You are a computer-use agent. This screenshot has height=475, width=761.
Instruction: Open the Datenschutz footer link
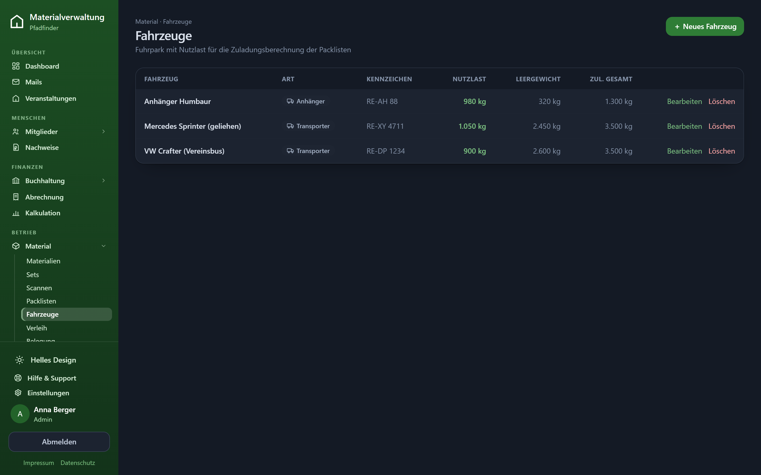coord(78,463)
